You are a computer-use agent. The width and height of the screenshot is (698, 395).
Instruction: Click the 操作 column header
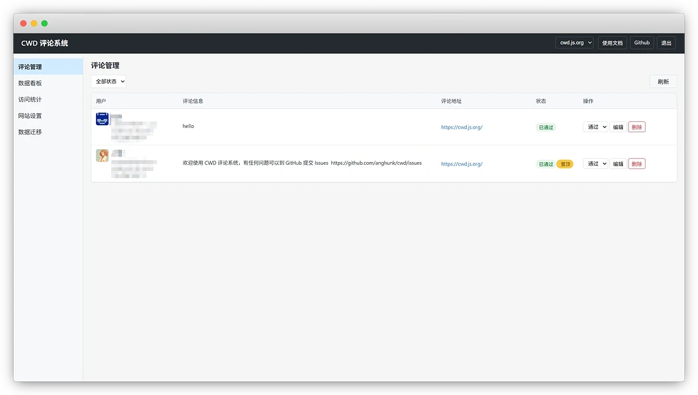click(588, 101)
